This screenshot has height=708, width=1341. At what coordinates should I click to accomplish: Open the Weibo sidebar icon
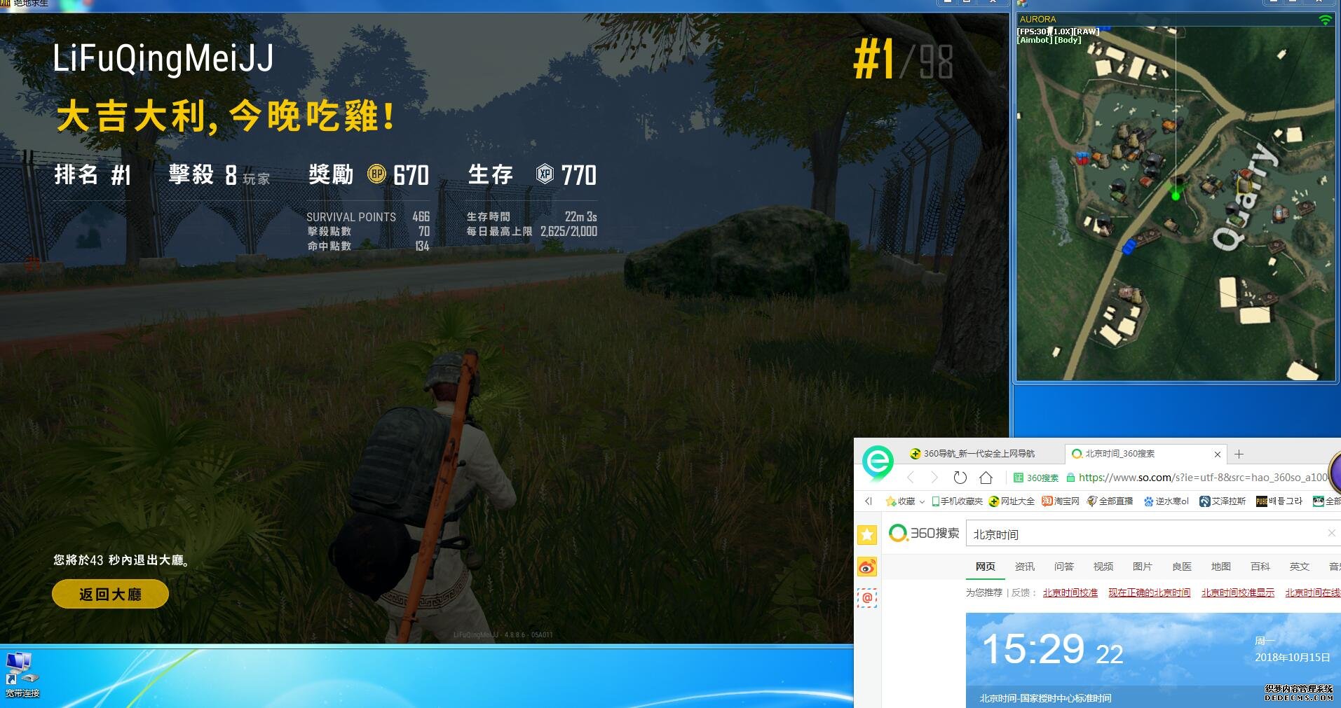867,567
